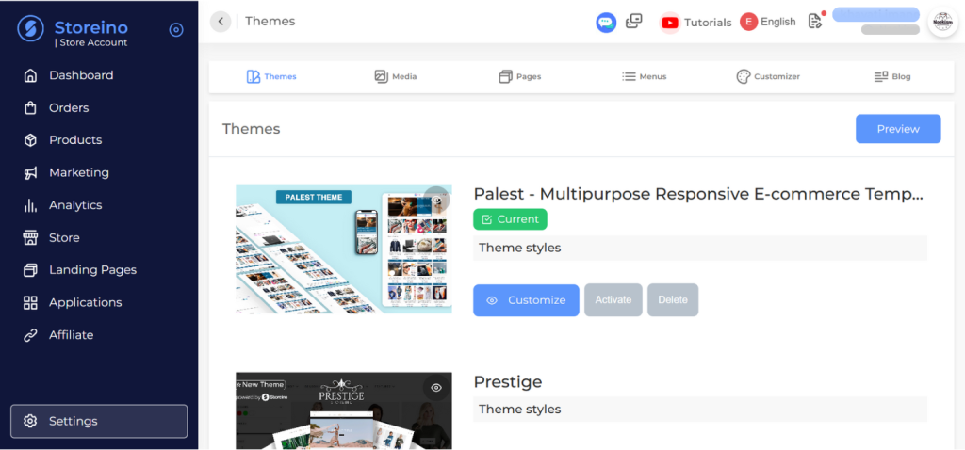Image resolution: width=965 pixels, height=450 pixels.
Task: Click the red E language badge
Action: pyautogui.click(x=748, y=23)
